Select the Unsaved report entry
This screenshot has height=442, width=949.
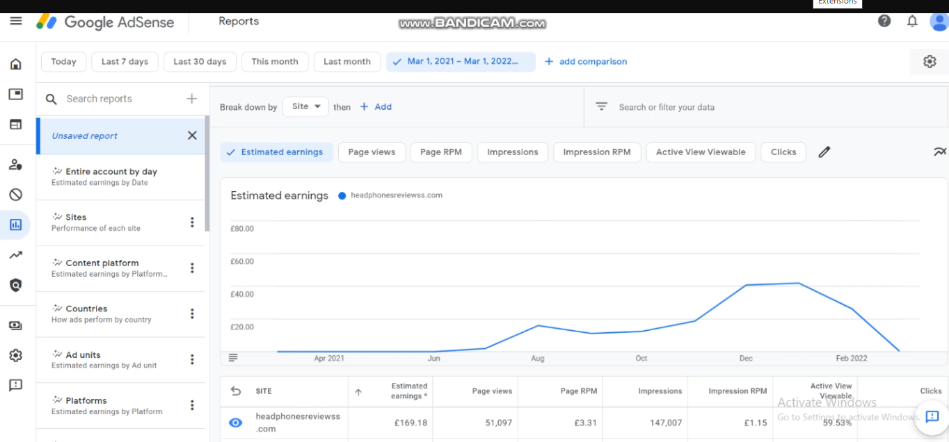(x=120, y=136)
